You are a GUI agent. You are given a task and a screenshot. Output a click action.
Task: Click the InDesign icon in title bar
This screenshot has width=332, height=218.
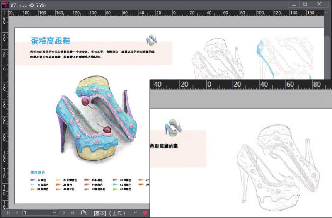pyautogui.click(x=6, y=5)
